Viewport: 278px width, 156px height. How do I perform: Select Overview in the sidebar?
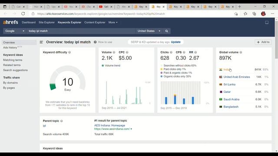click(x=19, y=42)
